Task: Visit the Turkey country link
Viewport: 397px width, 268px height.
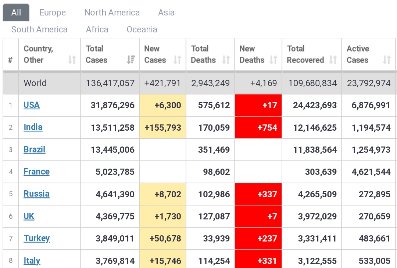Action: (37, 238)
